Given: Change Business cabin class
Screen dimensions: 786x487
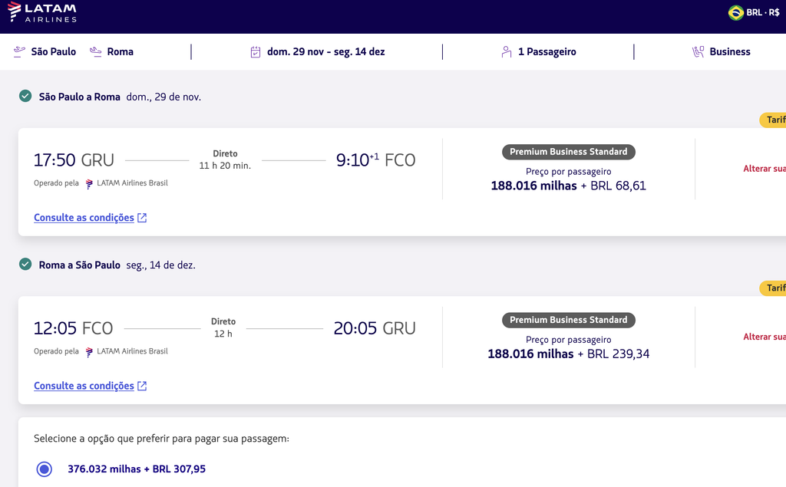Looking at the screenshot, I should pos(730,51).
